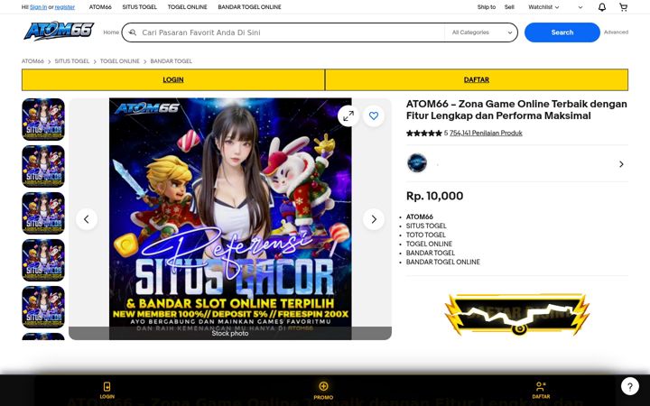Click Sell in header
The width and height of the screenshot is (650, 406).
(x=509, y=7)
